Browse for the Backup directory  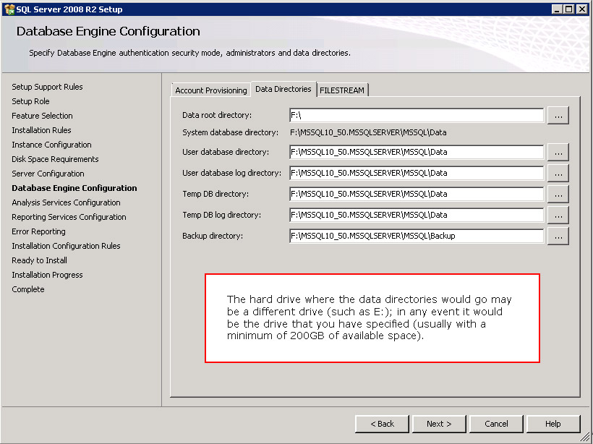coord(558,236)
